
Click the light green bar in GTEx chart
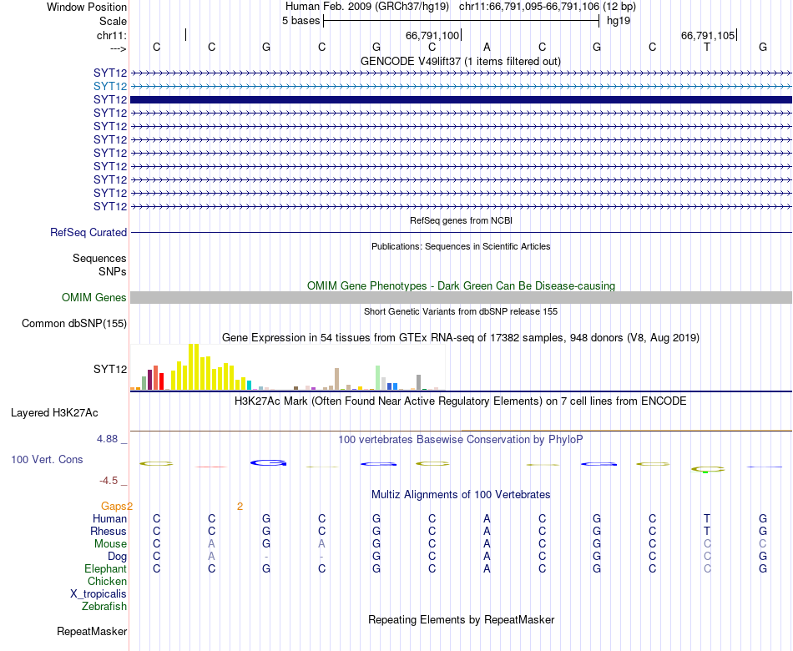click(378, 378)
